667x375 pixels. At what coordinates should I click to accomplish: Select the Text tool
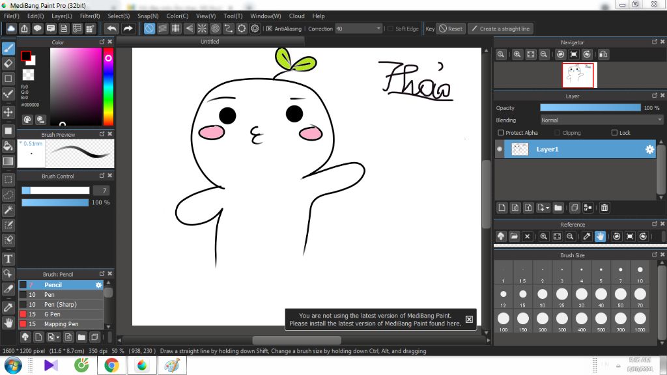pos(8,258)
